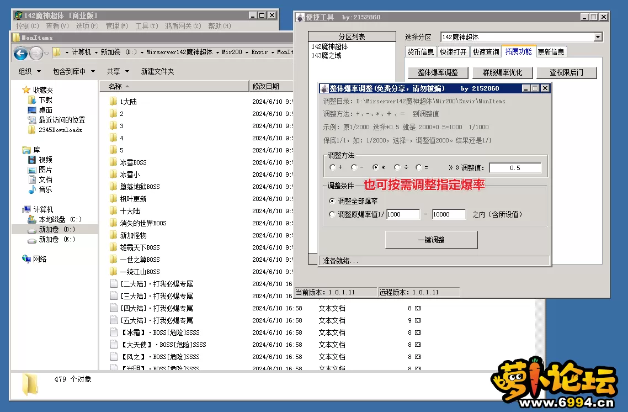
Task: Select file [二大陆]·打我必爆专属
Action: tap(152, 284)
